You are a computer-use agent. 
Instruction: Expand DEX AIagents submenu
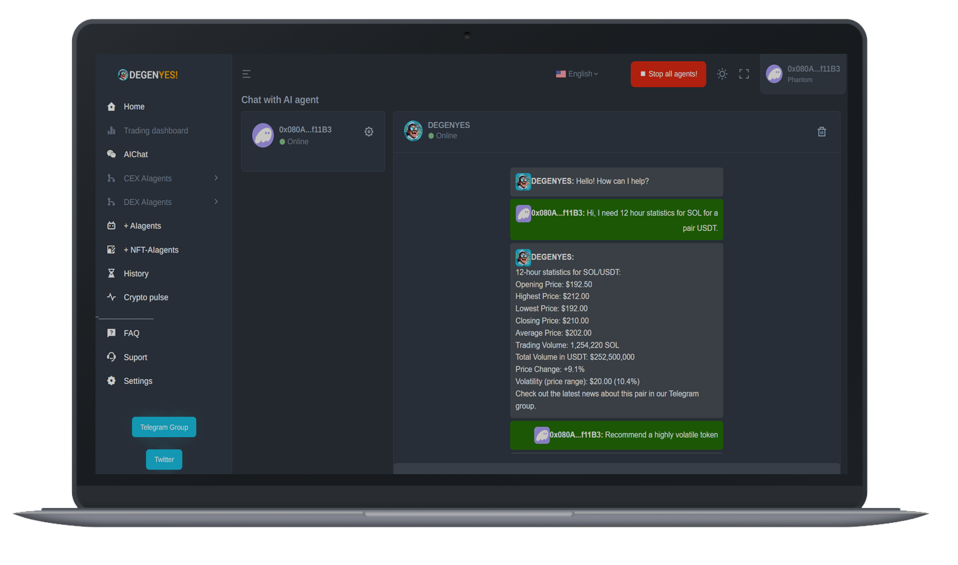click(x=162, y=202)
